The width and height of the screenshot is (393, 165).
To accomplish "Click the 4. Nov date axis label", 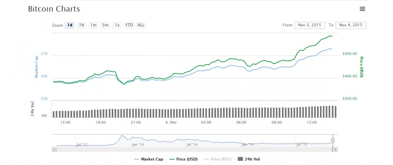I will 171,123.
